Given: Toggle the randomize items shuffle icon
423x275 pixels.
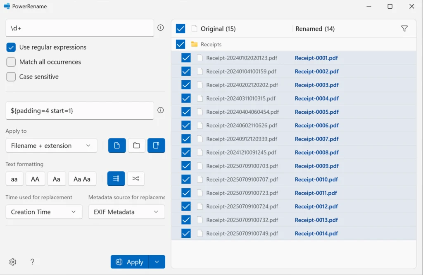Looking at the screenshot, I should coord(135,179).
